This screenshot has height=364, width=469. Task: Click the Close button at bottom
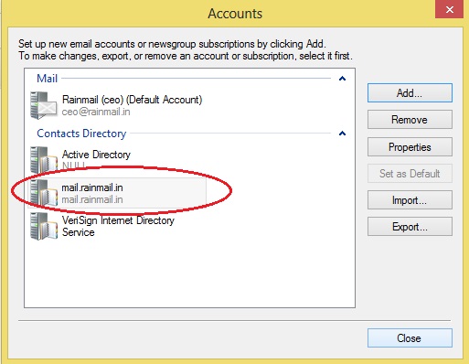point(410,337)
